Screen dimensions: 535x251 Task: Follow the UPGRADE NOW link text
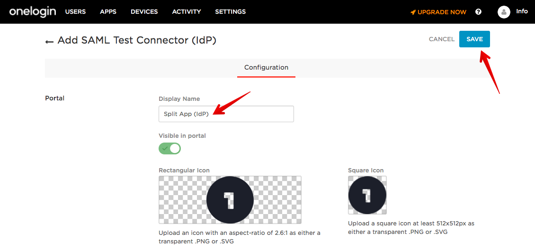[442, 12]
